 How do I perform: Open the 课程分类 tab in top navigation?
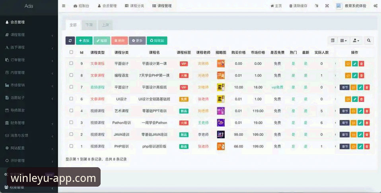(x=134, y=6)
